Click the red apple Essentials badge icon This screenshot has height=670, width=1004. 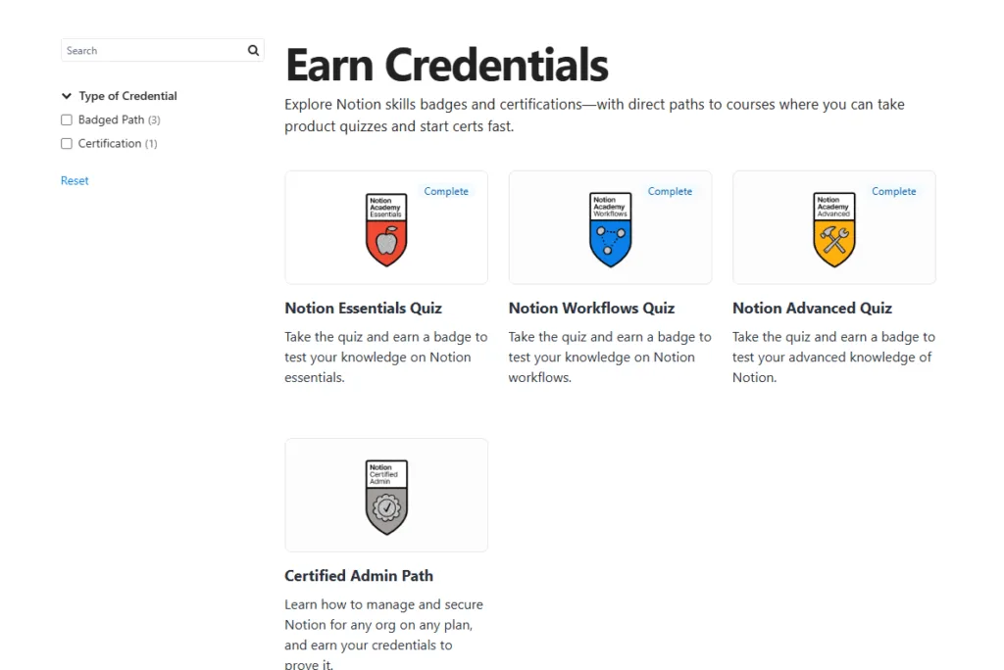(x=386, y=230)
